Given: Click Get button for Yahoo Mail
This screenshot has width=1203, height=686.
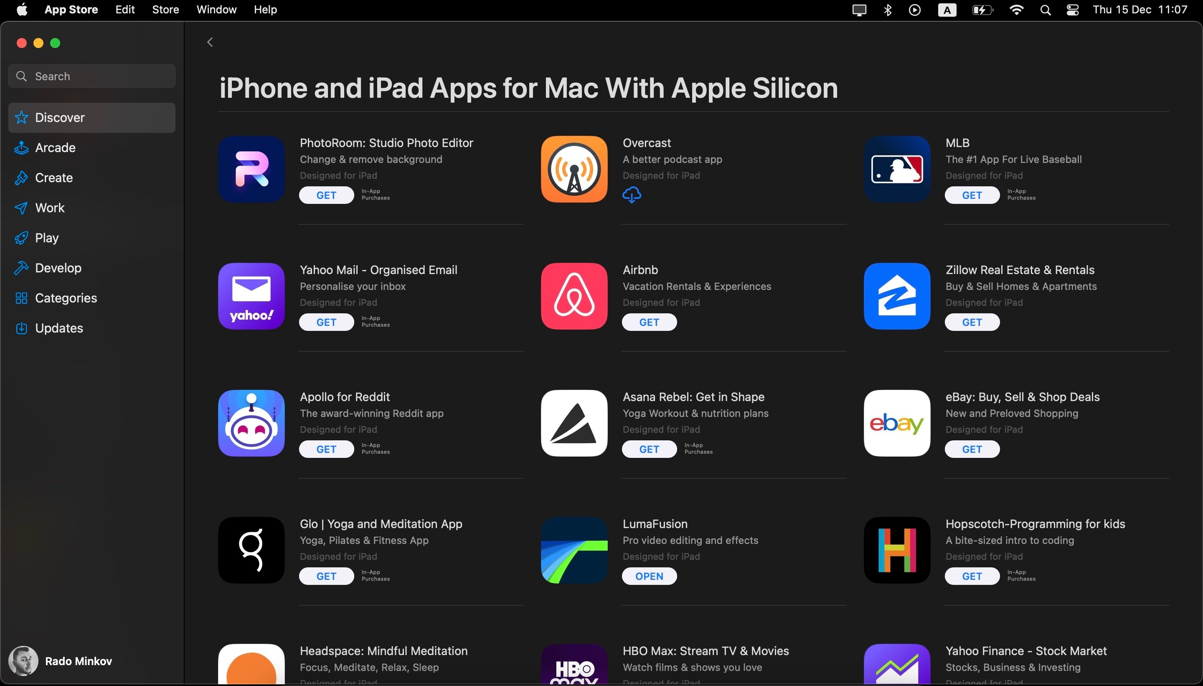Looking at the screenshot, I should (326, 322).
